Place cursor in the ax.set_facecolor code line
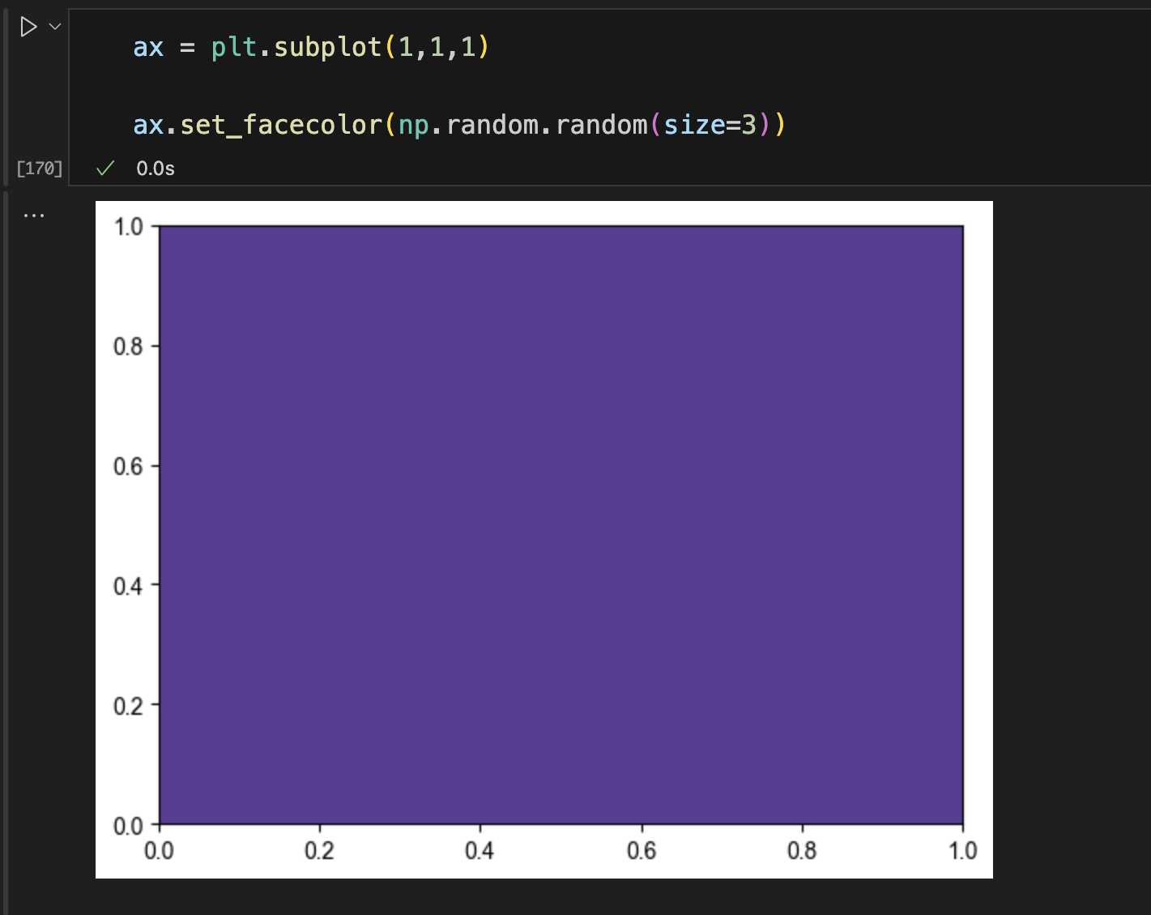The height and width of the screenshot is (915, 1151). pos(459,125)
